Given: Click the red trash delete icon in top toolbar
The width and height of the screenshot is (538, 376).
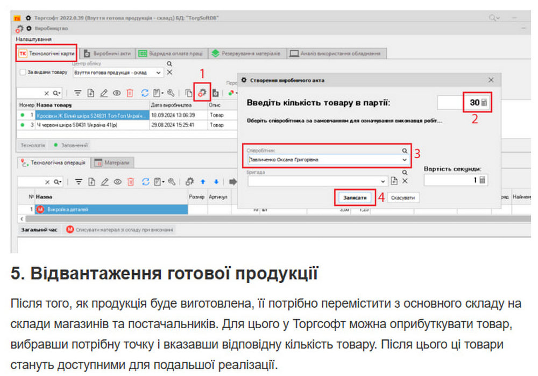Looking at the screenshot, I should pyautogui.click(x=130, y=93).
